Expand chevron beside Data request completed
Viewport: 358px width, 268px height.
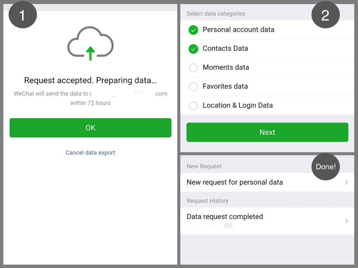(x=346, y=221)
